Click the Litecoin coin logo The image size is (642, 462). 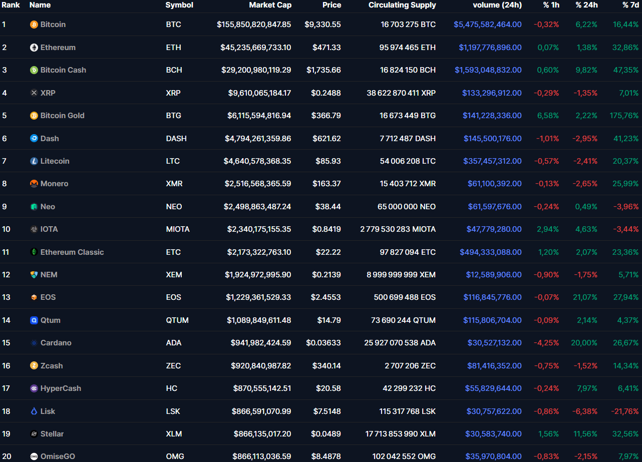[x=34, y=161]
